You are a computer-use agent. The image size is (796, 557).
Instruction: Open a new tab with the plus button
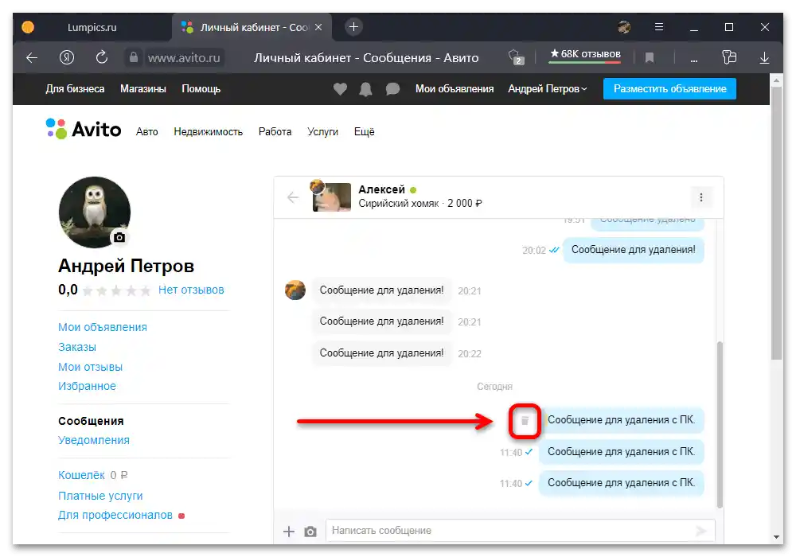point(354,26)
